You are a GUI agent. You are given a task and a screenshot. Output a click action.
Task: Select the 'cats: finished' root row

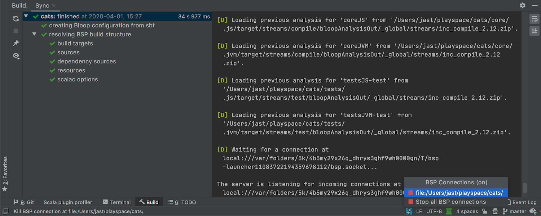(117, 16)
